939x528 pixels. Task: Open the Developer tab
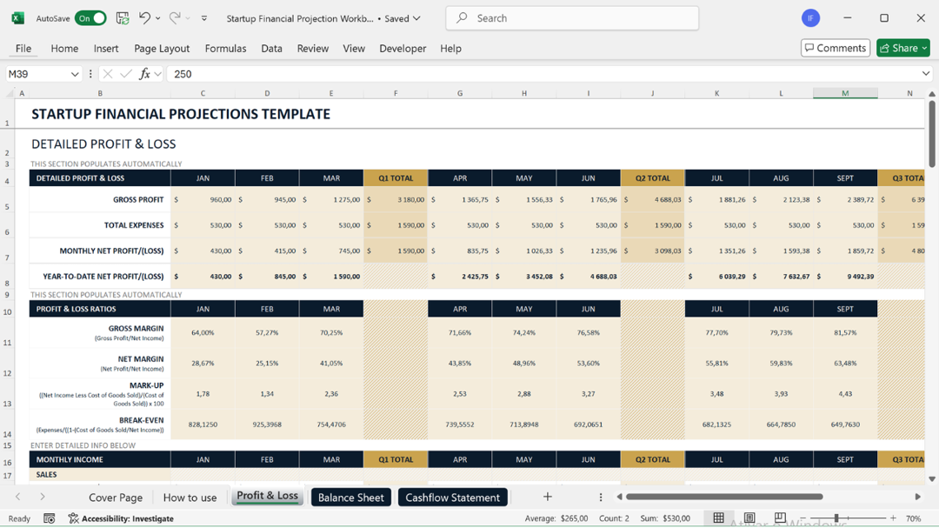pos(403,49)
